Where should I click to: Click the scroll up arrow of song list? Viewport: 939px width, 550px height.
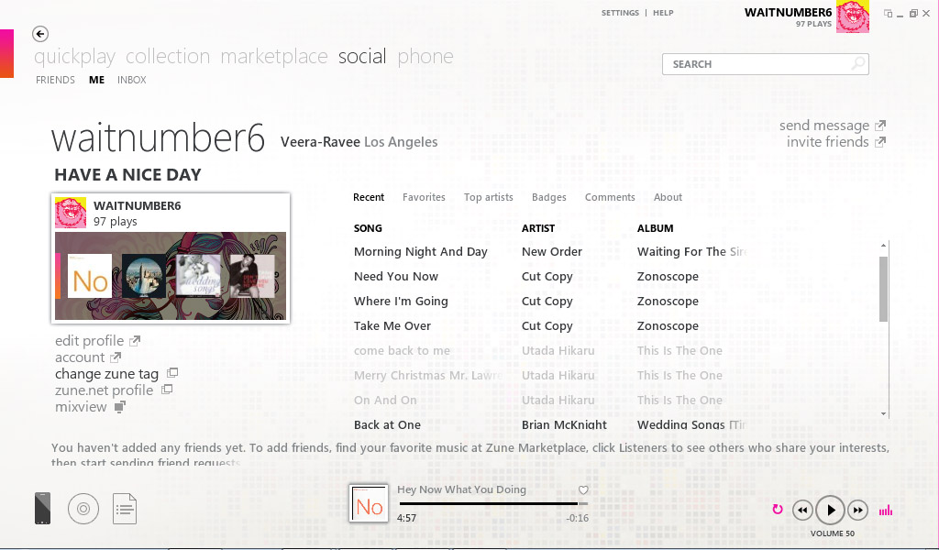point(883,246)
